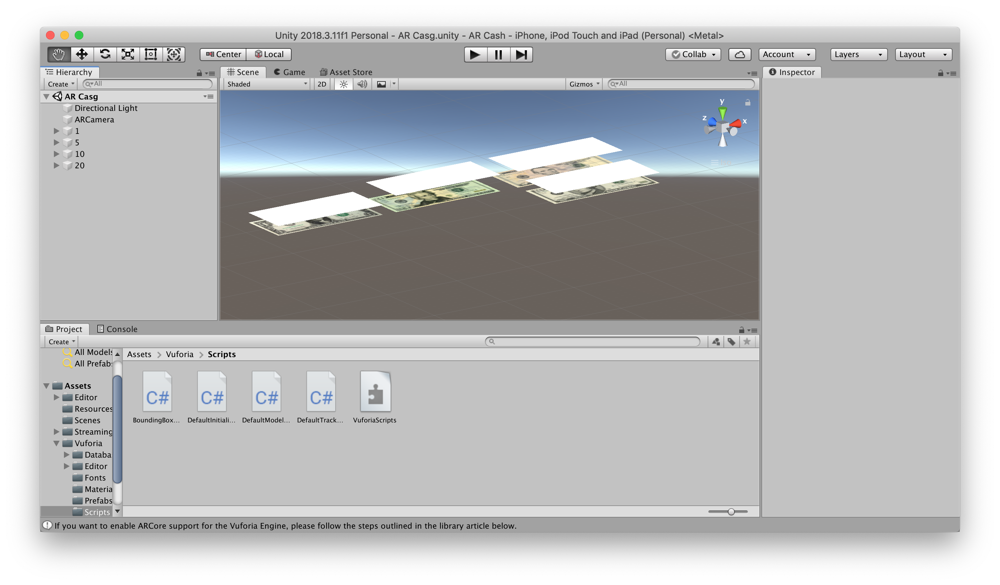Select the Scale tool

tap(128, 54)
